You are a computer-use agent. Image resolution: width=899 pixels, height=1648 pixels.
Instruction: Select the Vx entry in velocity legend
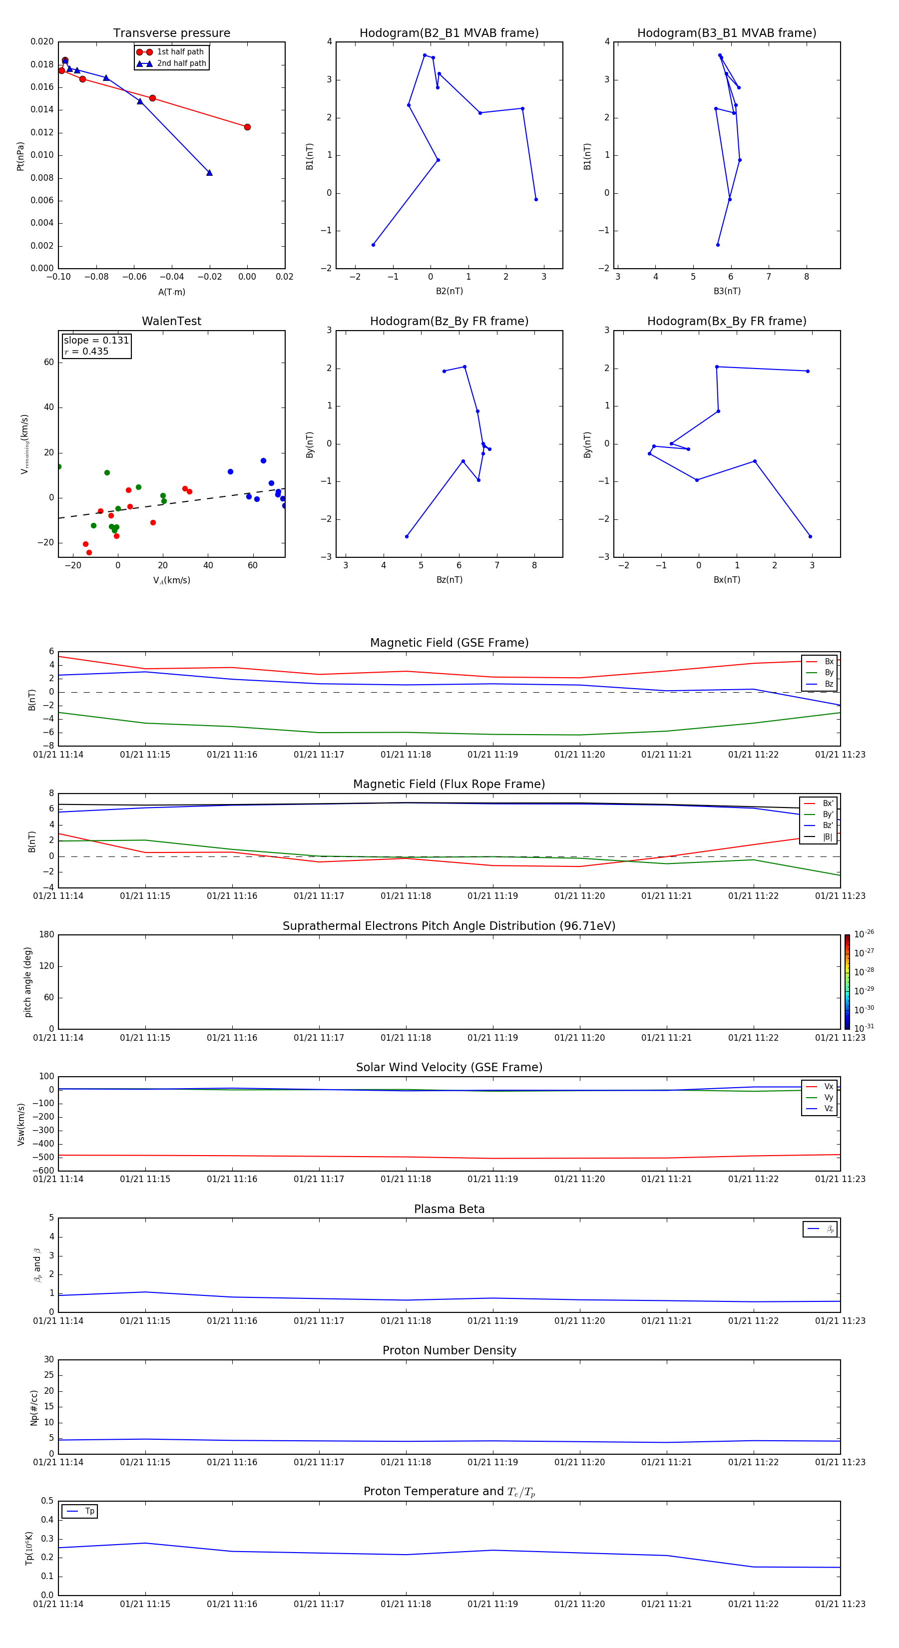(820, 1086)
